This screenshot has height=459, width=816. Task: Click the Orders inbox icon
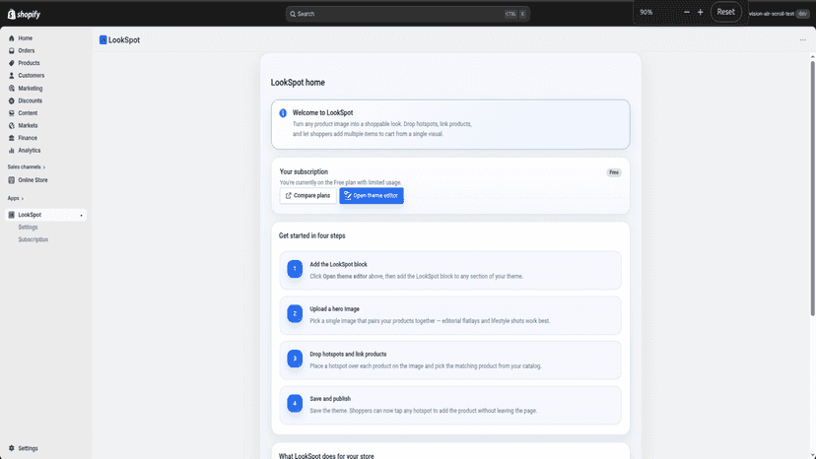12,50
